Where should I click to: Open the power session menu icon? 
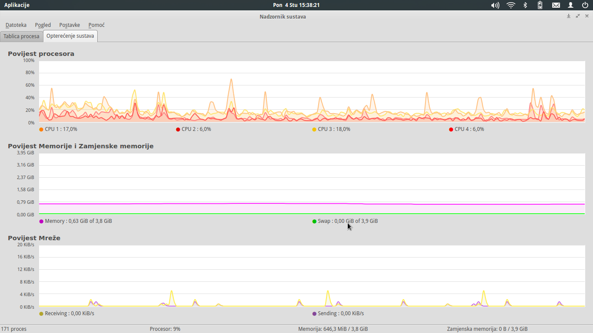point(585,5)
